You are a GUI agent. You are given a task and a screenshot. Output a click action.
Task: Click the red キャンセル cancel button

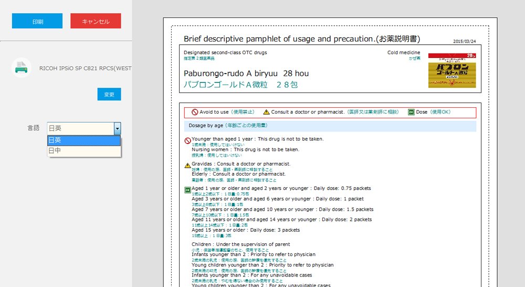coord(96,21)
